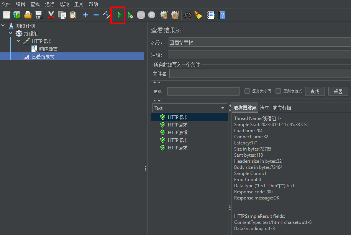Enable 区分大小写 checkbox
Viewport: 351px width, 235px height.
[x=247, y=91]
